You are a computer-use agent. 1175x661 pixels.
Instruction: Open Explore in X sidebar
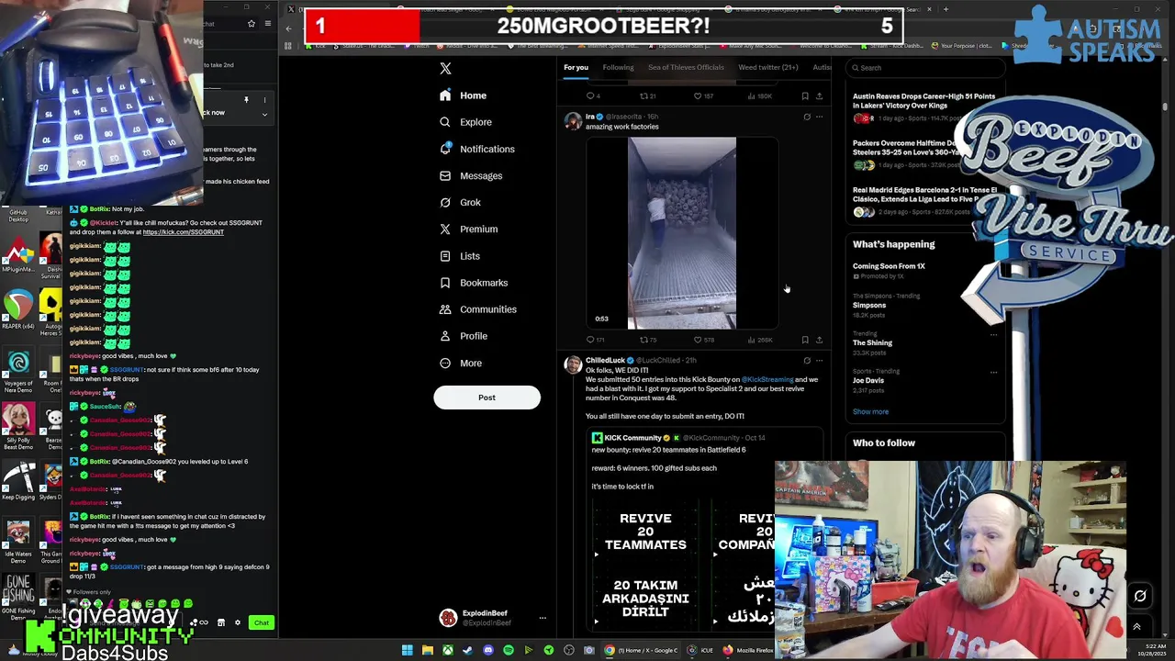(465, 122)
